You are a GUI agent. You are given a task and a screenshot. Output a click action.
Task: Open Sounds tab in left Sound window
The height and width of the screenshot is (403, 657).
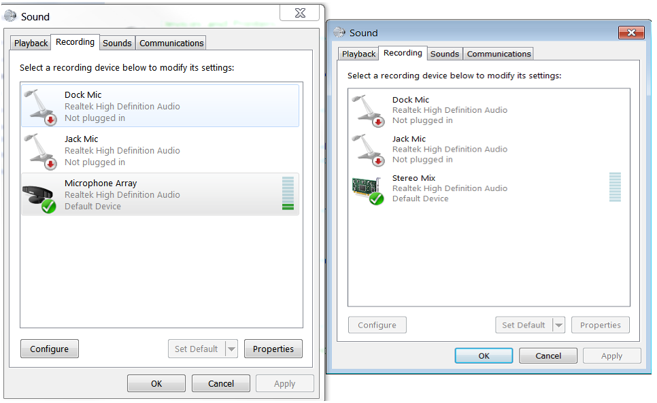[117, 43]
